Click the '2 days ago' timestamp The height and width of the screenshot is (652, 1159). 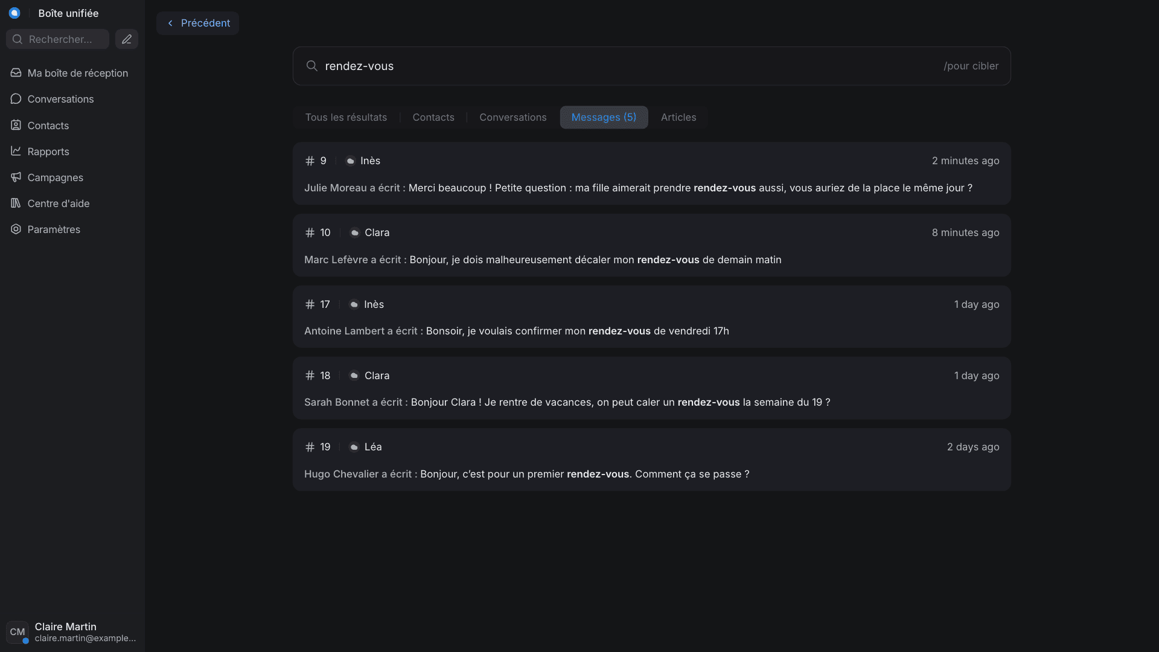[x=973, y=447]
